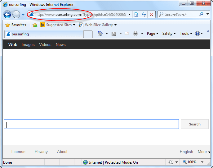Click the status bar privacy lock icon

coord(171,162)
